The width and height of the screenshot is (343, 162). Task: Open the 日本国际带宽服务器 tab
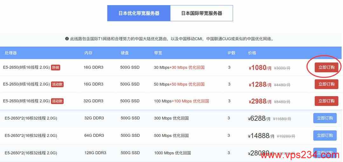tap(202, 13)
